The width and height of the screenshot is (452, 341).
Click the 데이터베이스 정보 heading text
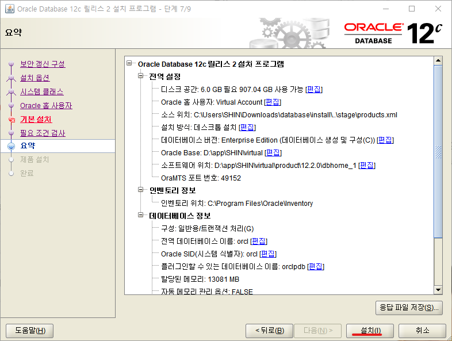[180, 216]
